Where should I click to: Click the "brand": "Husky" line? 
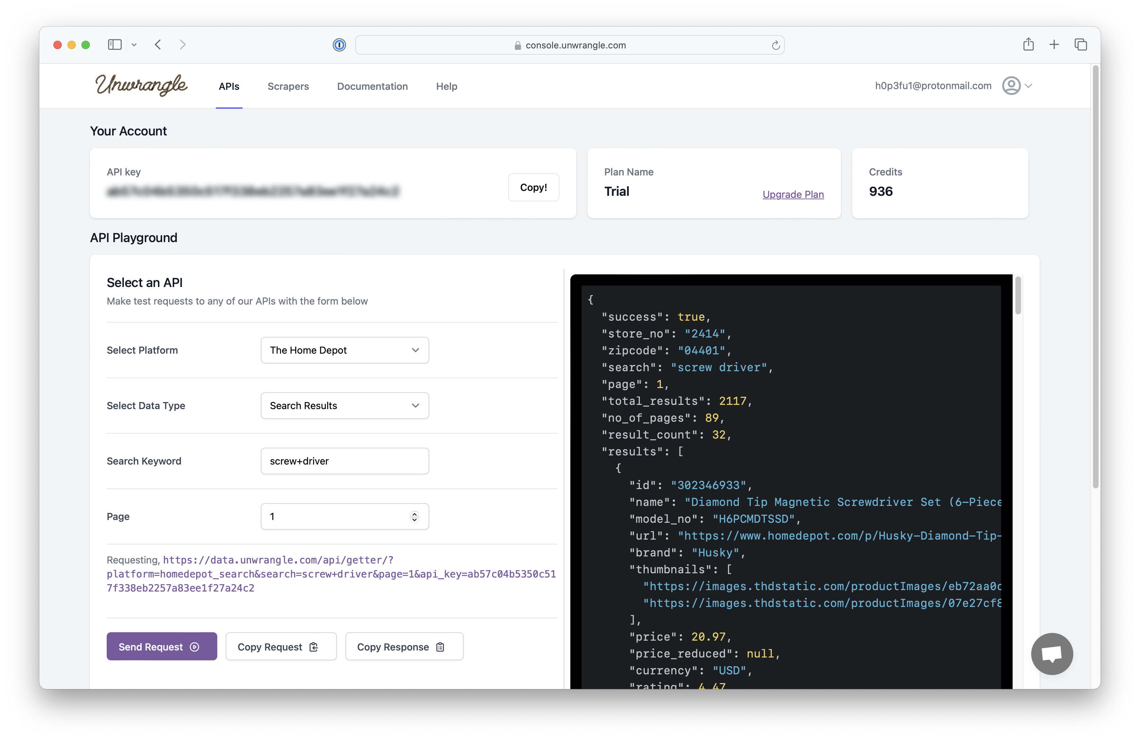[x=687, y=552]
